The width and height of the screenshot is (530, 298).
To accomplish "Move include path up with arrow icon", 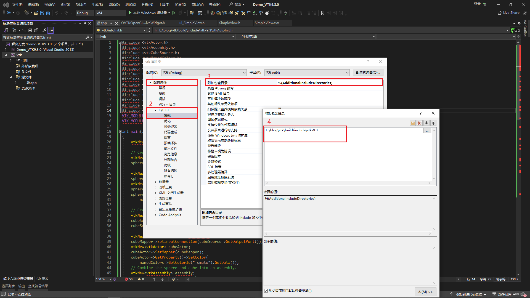I will coord(433,123).
